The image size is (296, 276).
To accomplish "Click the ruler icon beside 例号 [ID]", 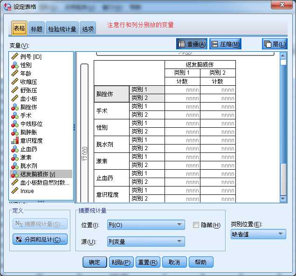I will click(x=15, y=56).
